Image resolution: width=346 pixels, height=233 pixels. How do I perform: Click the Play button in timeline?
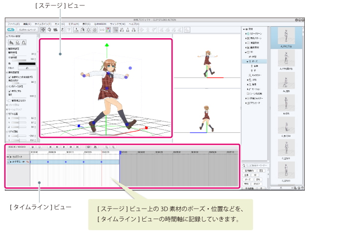tap(64, 147)
